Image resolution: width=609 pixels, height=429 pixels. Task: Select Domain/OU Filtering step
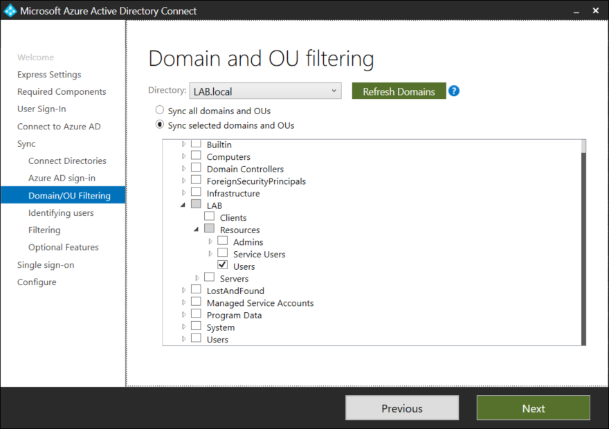[63, 195]
